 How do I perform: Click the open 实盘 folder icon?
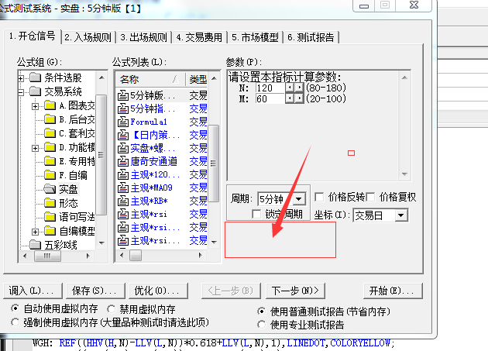[50, 189]
